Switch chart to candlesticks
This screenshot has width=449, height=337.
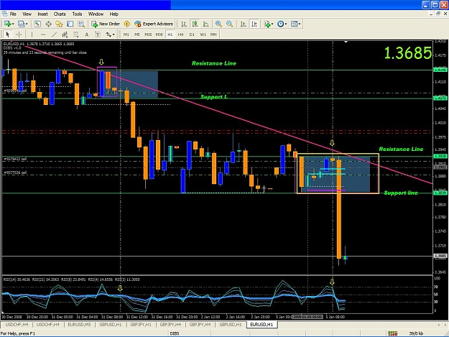tap(195, 24)
